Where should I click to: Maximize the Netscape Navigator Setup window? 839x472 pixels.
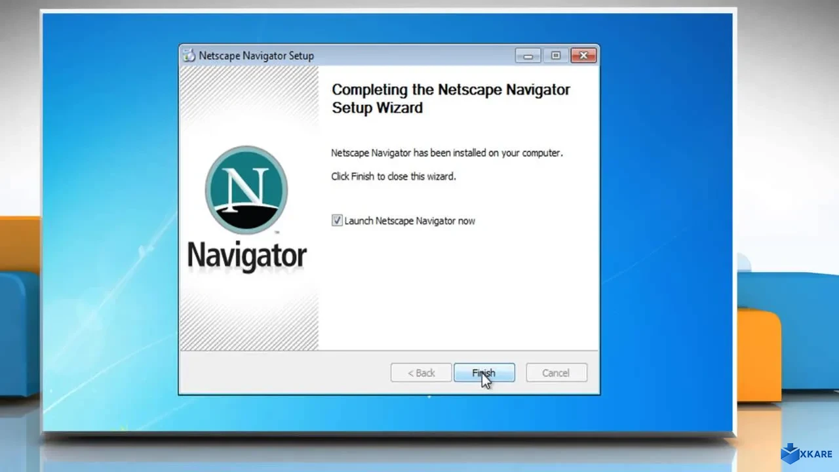pyautogui.click(x=555, y=56)
